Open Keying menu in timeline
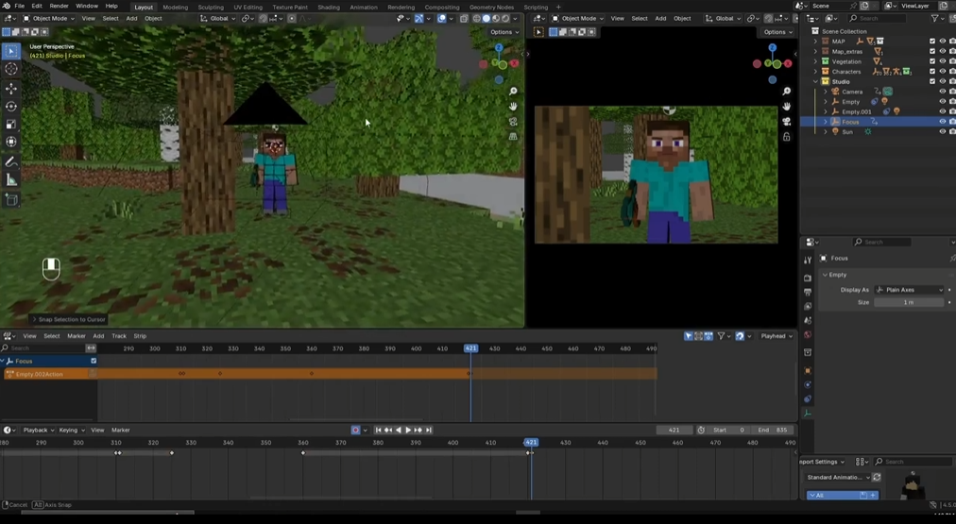This screenshot has width=956, height=524. [70, 430]
